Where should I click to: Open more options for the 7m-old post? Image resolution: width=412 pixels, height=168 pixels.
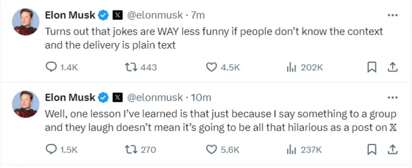pos(392,16)
